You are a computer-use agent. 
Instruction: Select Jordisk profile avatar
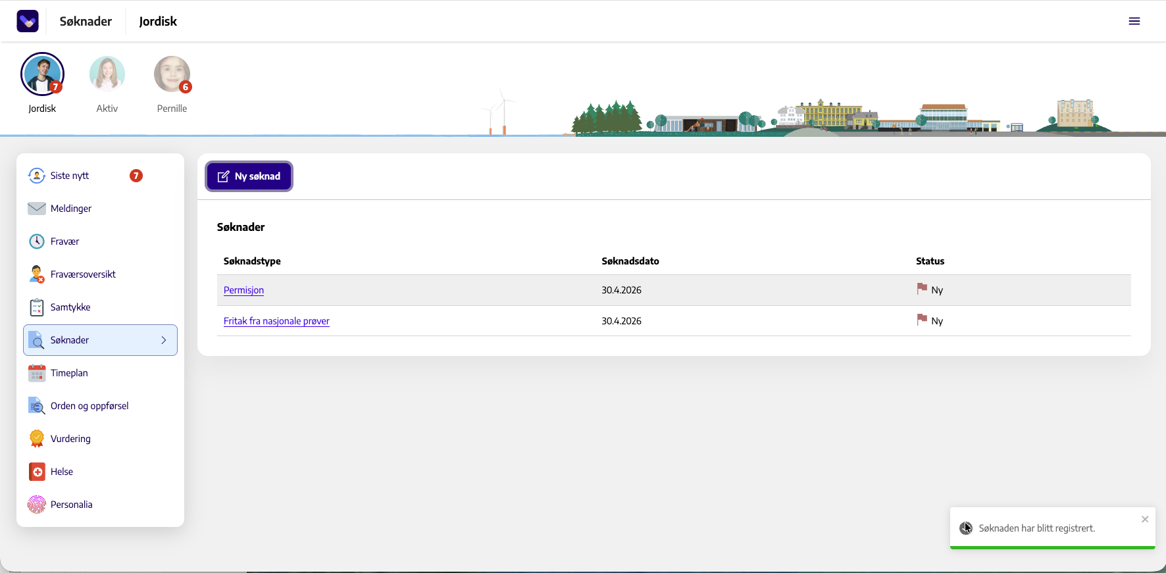(42, 74)
